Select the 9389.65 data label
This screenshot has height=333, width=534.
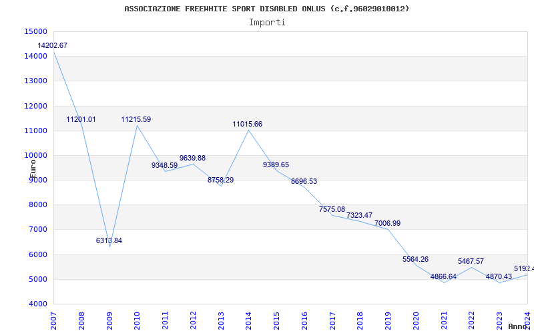(x=276, y=165)
